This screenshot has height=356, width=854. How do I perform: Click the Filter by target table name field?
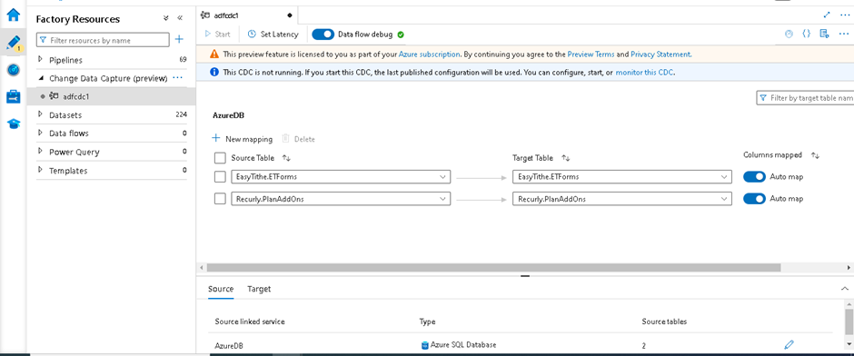tap(806, 98)
